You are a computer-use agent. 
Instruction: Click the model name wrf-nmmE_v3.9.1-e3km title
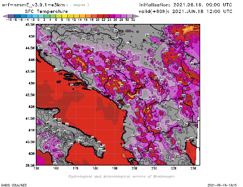point(33,5)
